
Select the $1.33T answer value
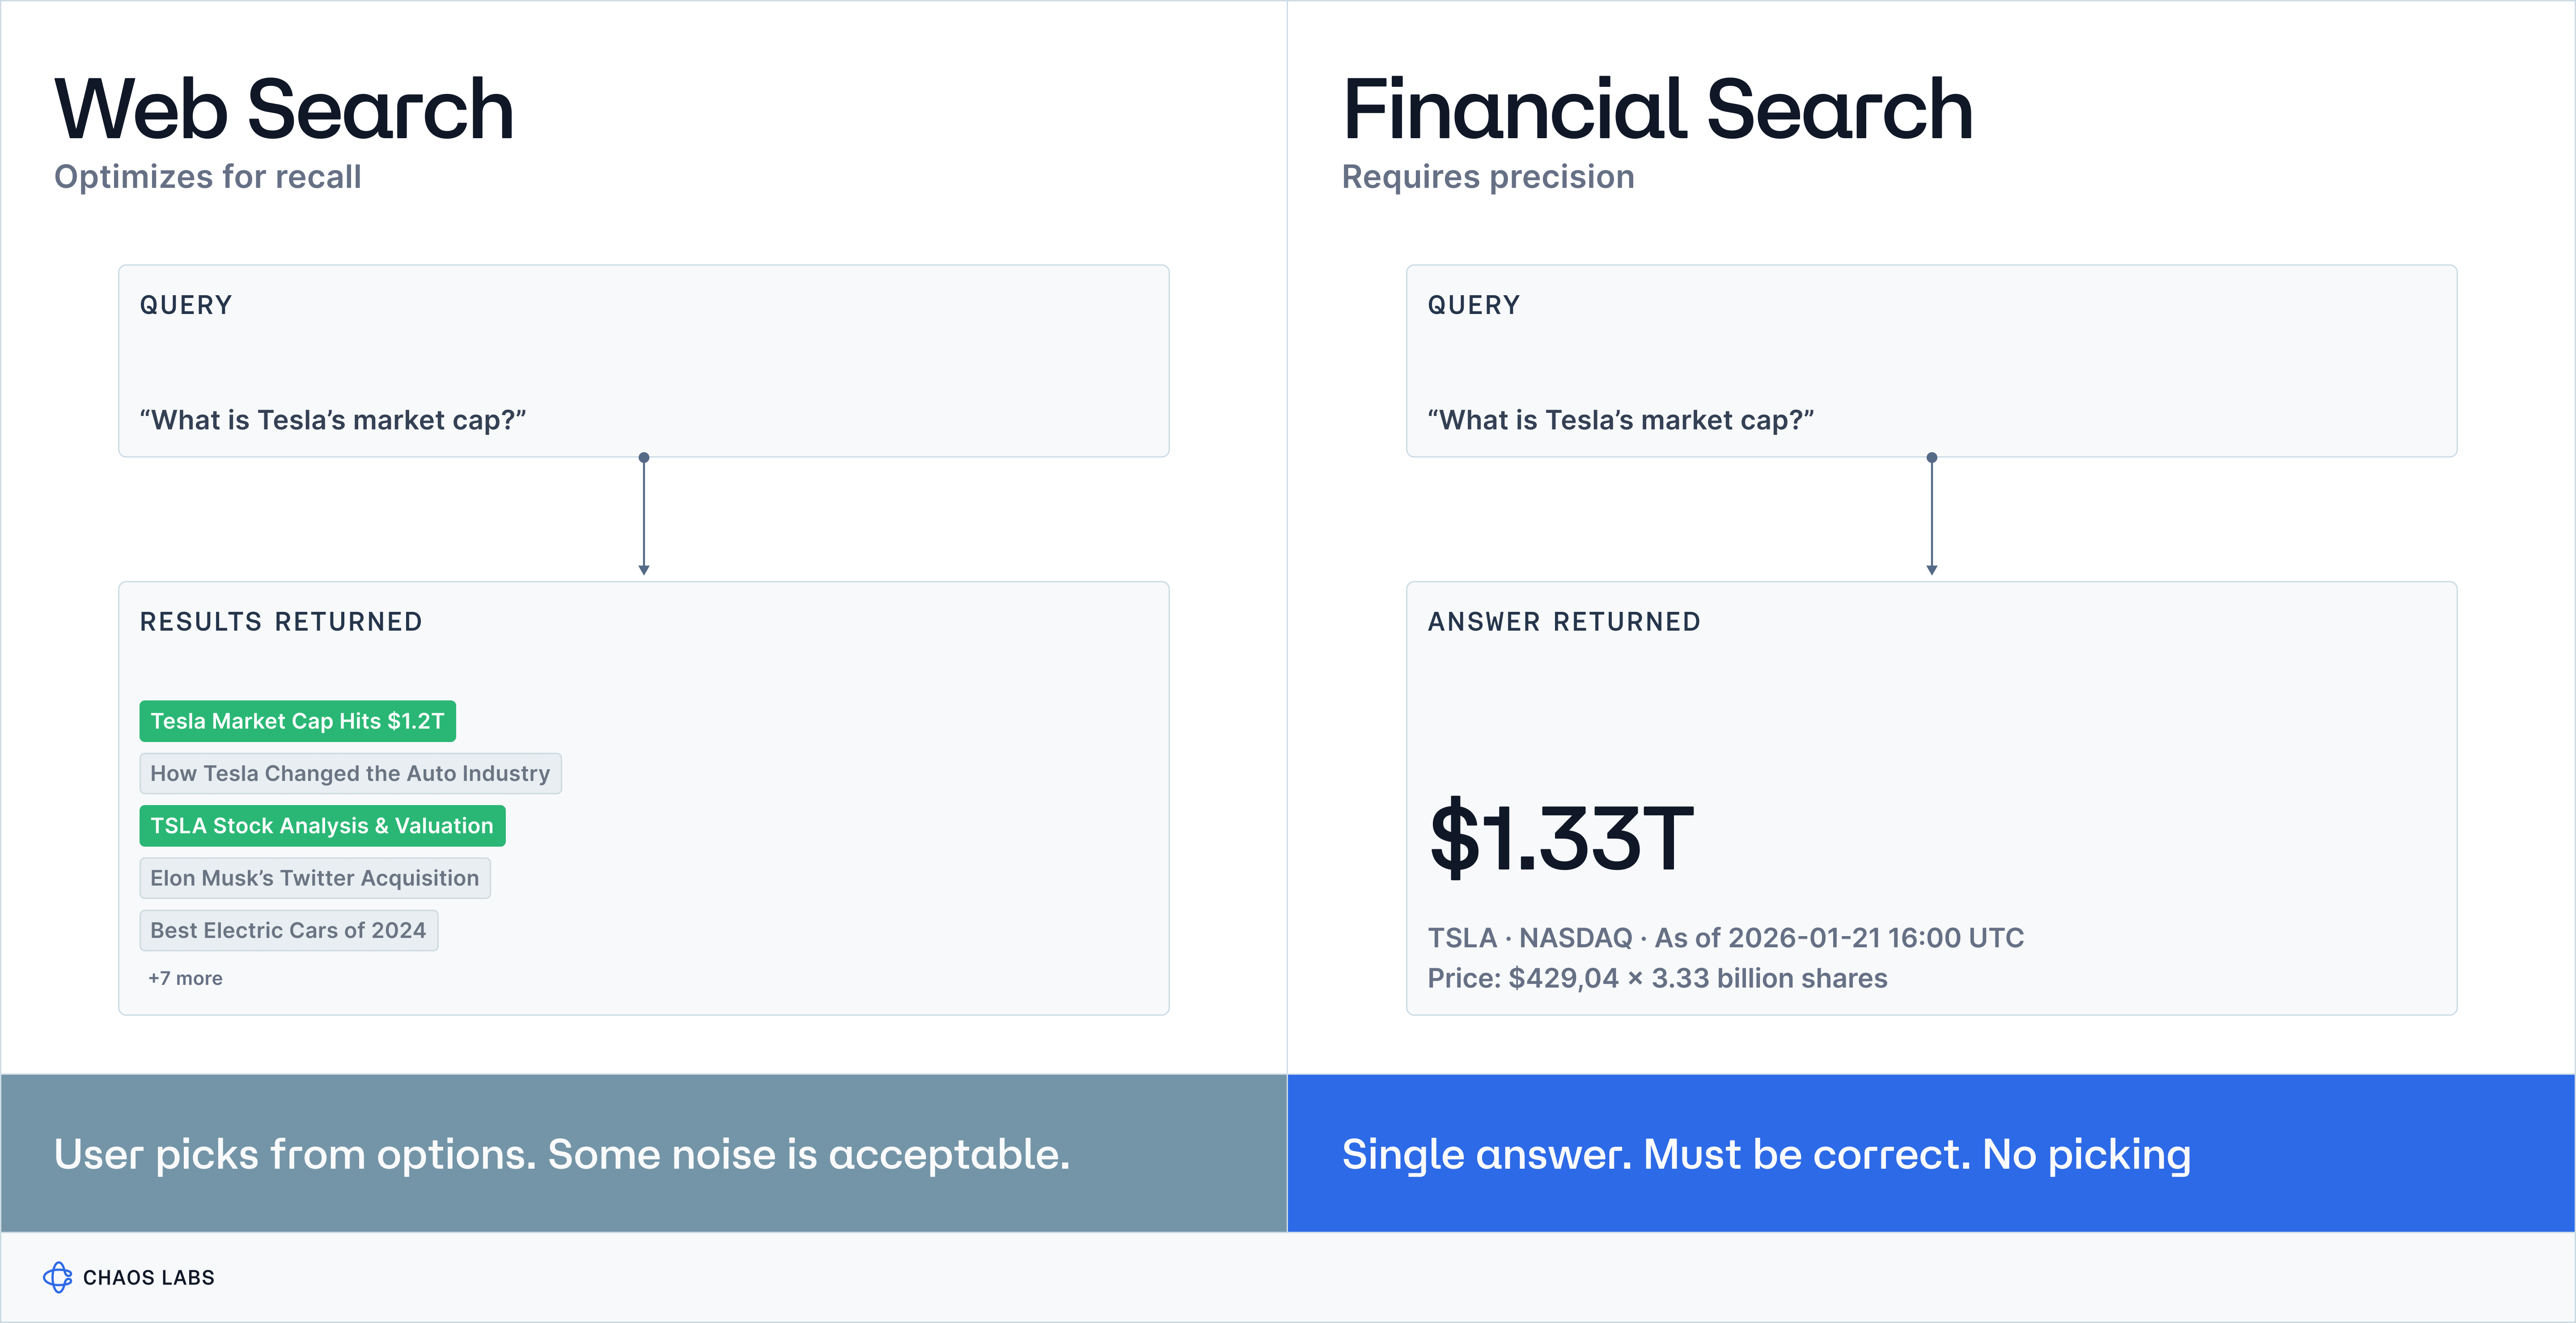[x=1561, y=838]
